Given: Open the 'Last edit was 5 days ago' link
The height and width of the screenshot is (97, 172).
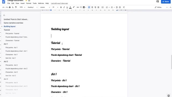Looking at the screenshot, I should click(59, 3).
